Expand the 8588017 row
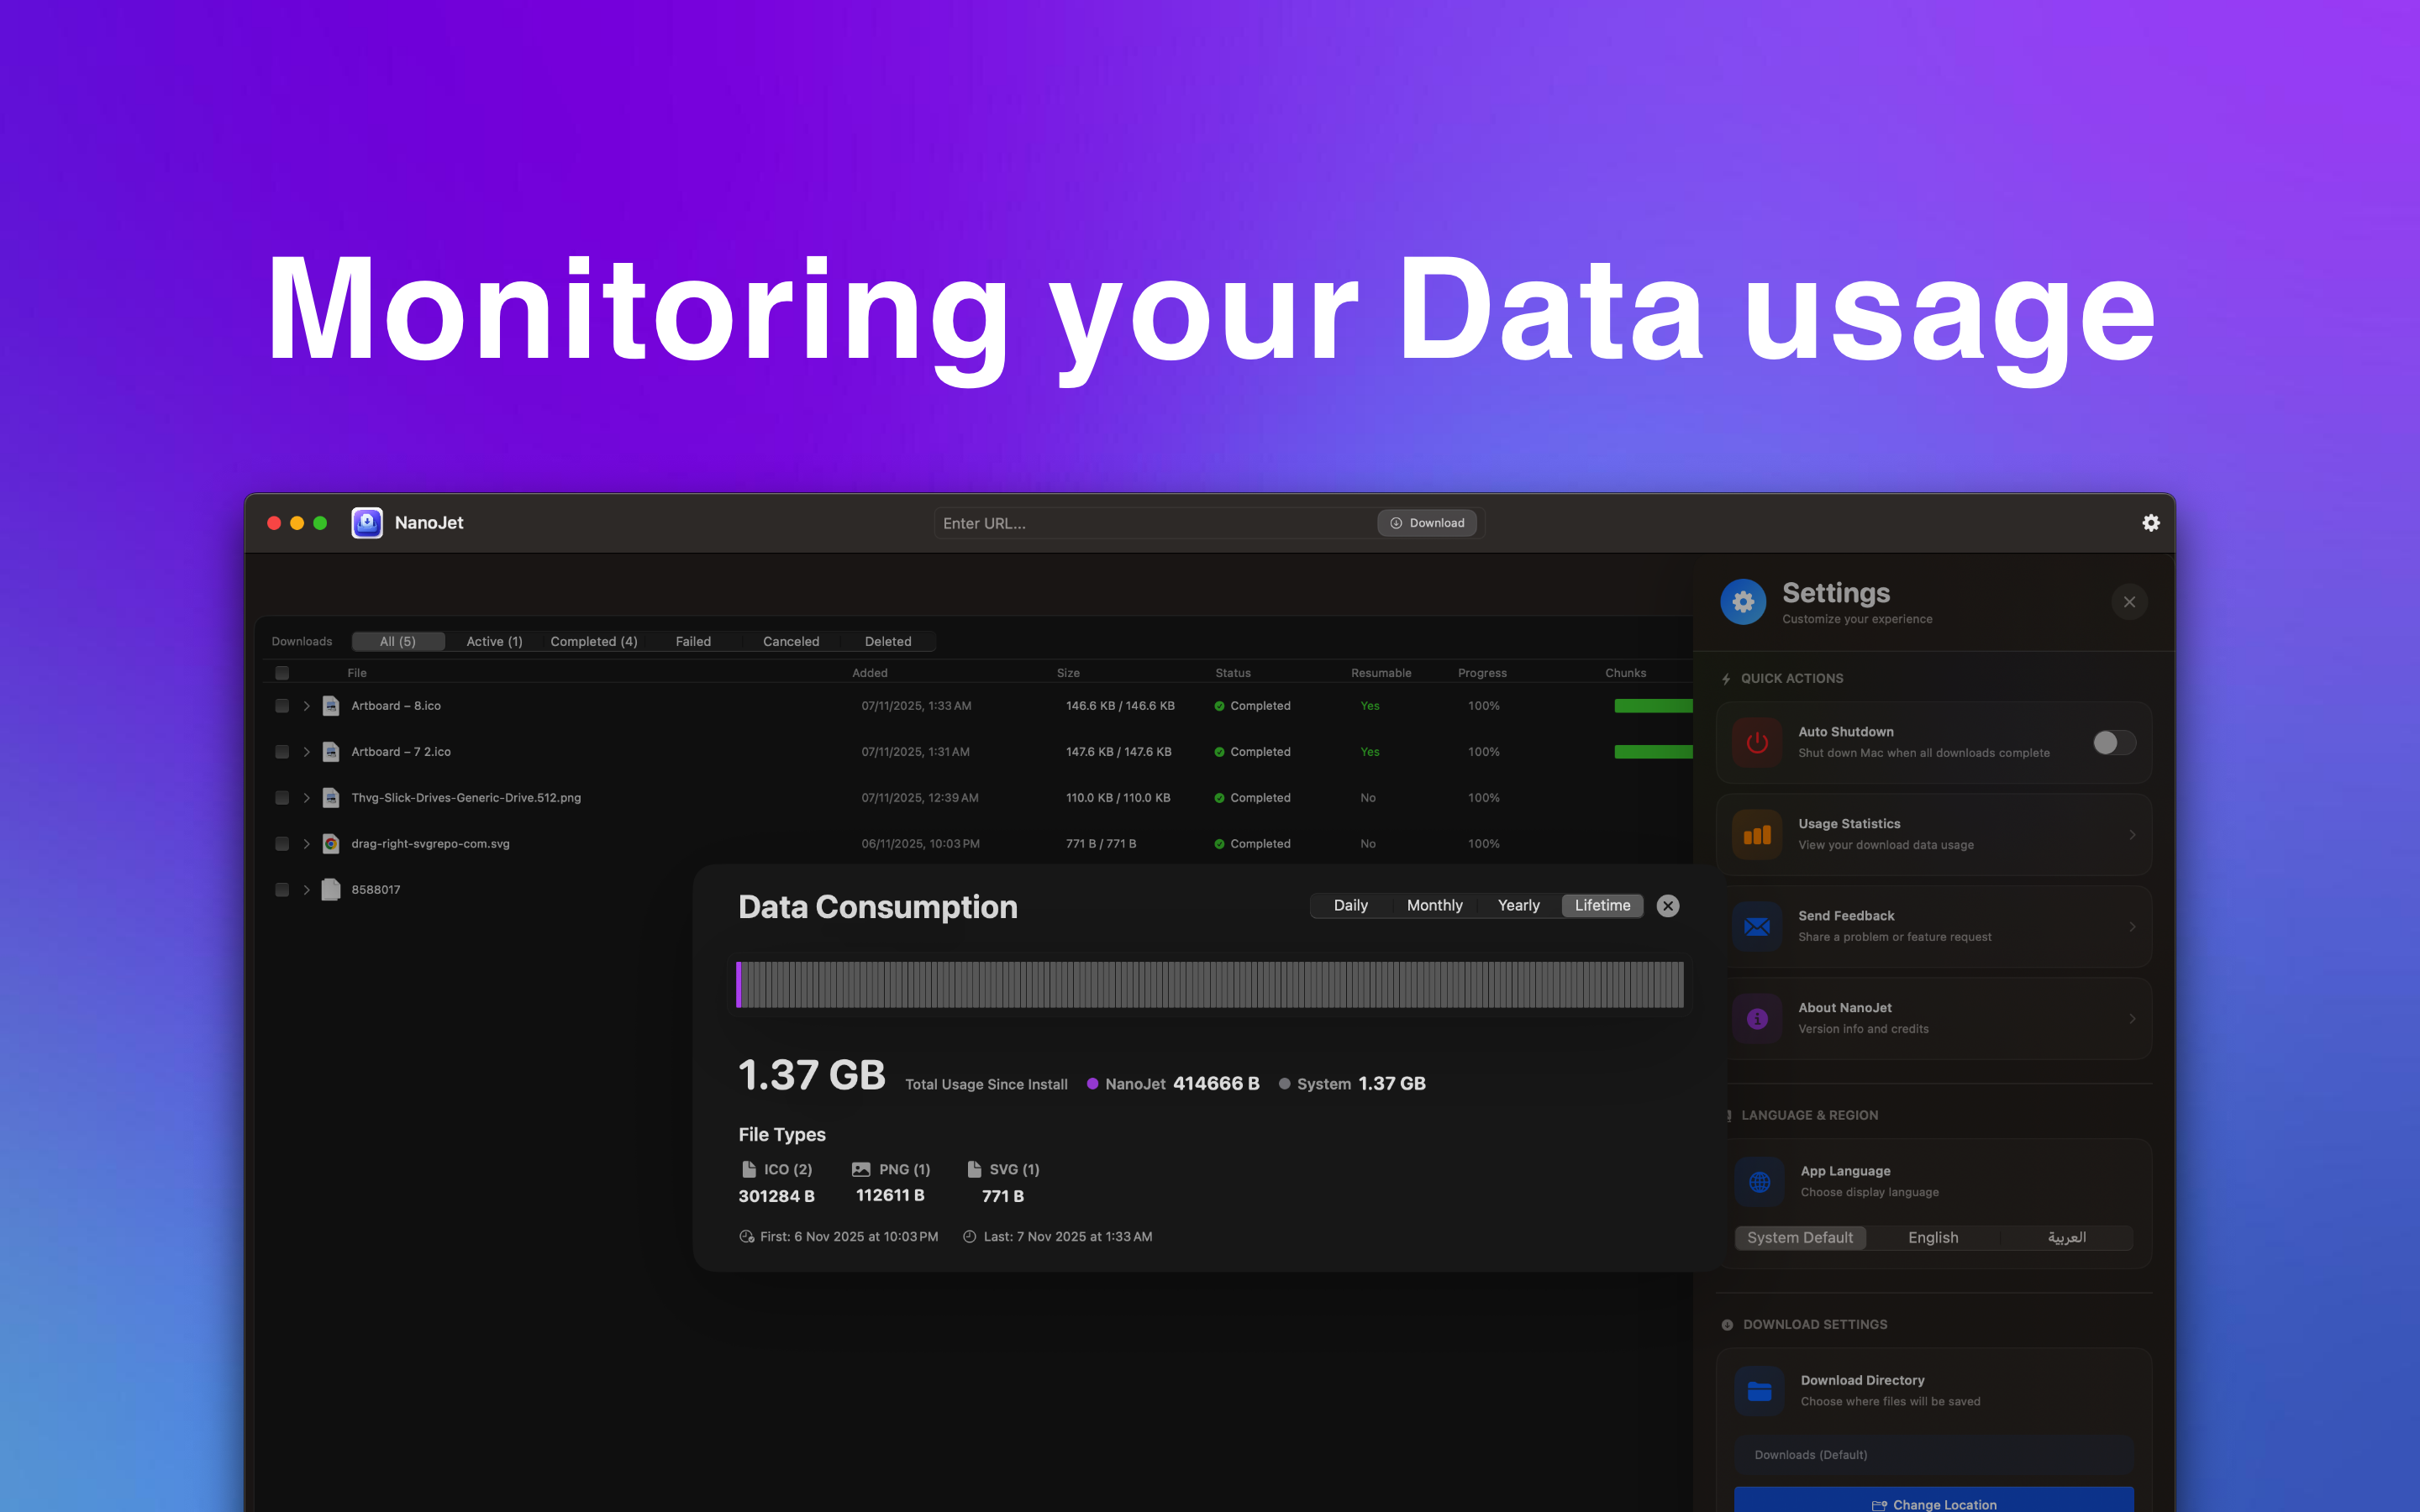 [307, 890]
